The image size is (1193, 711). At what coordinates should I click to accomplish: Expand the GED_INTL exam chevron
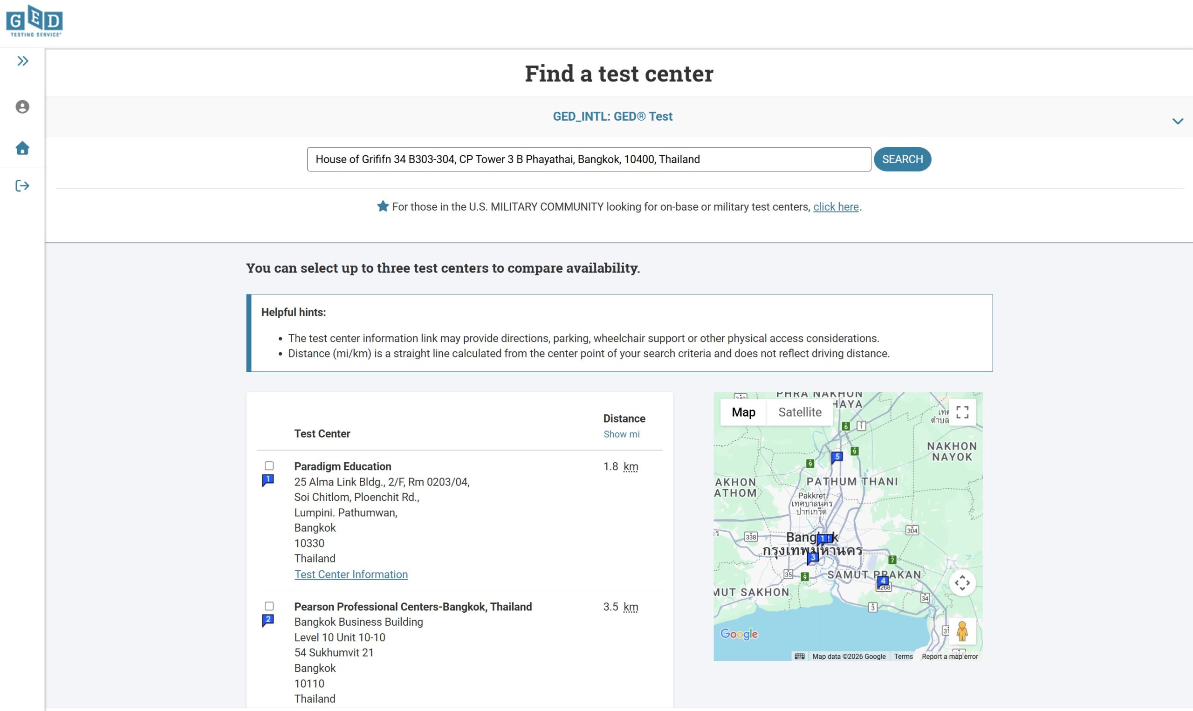(1177, 121)
